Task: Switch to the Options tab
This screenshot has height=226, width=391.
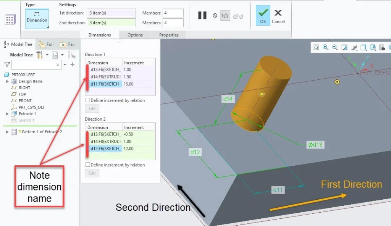Action: pyautogui.click(x=134, y=34)
